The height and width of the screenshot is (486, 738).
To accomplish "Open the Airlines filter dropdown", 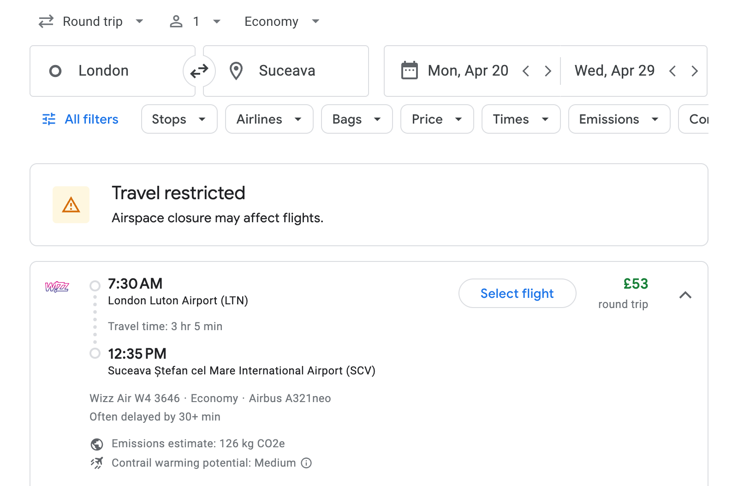I will (269, 119).
